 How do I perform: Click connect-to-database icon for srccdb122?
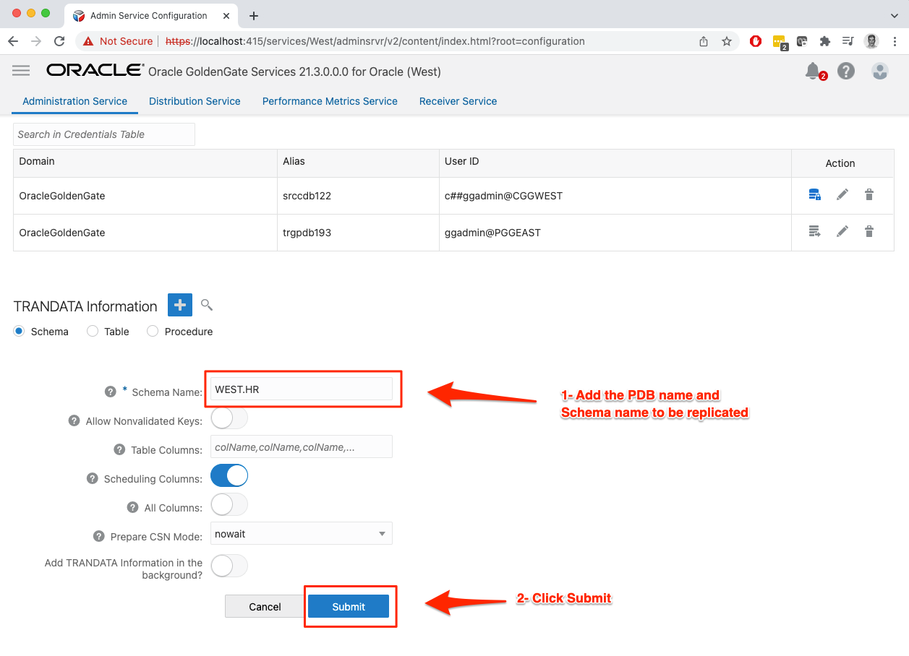pyautogui.click(x=814, y=194)
